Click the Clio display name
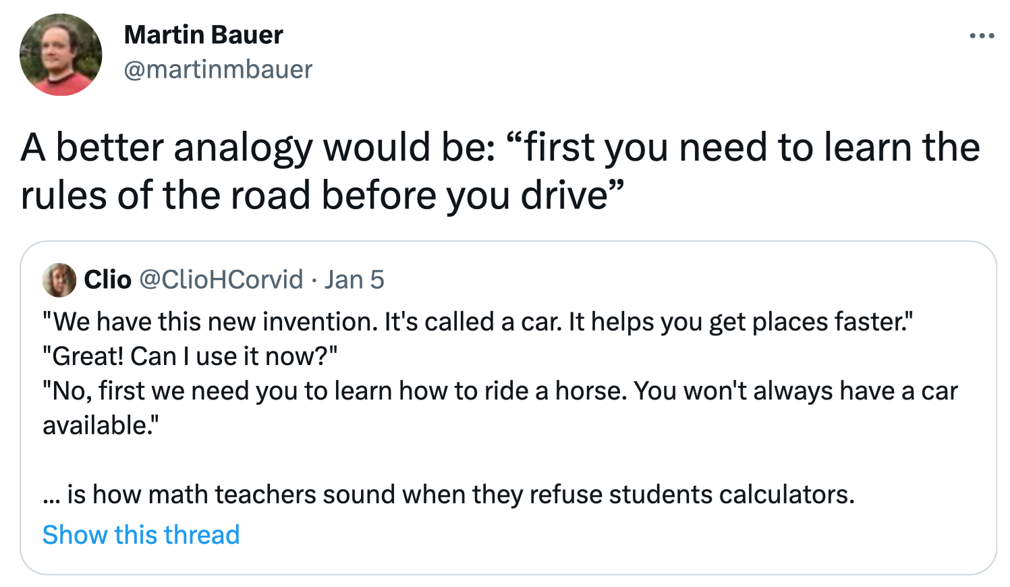Screen dimensions: 1010x587 107,280
